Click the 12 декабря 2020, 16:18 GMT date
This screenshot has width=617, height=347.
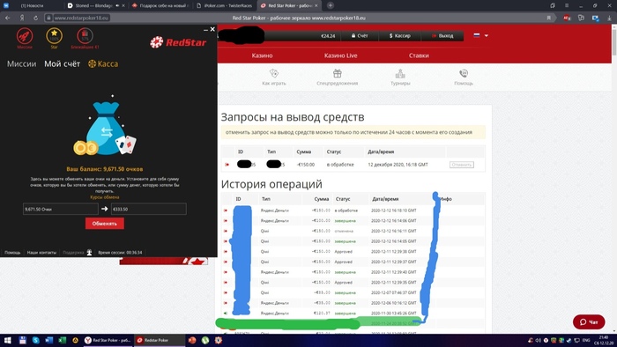coord(398,165)
